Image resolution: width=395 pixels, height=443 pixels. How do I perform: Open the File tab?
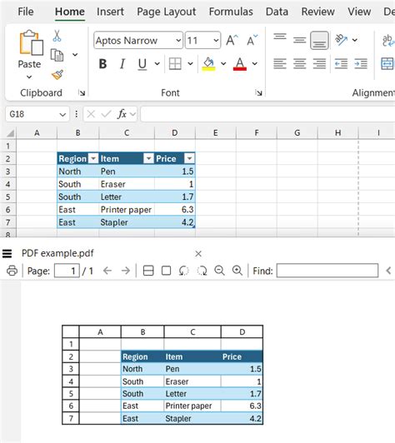(x=26, y=12)
